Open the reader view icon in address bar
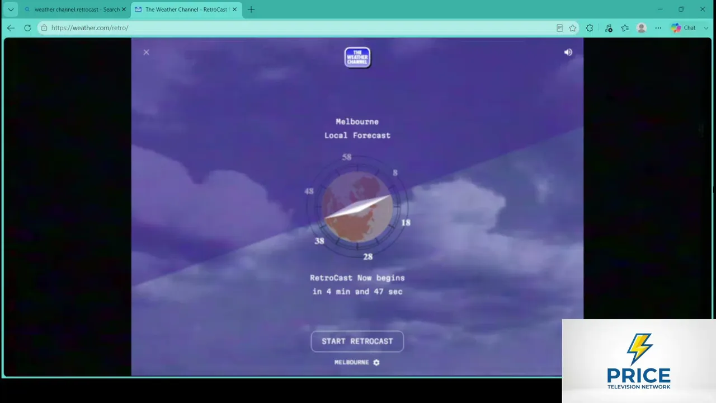This screenshot has width=716, height=403. pos(559,28)
